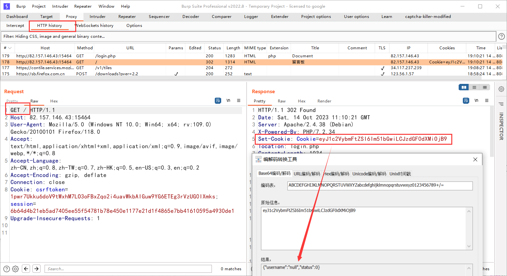Sort history by Status column
This screenshot has height=276, width=507.
coord(214,48)
